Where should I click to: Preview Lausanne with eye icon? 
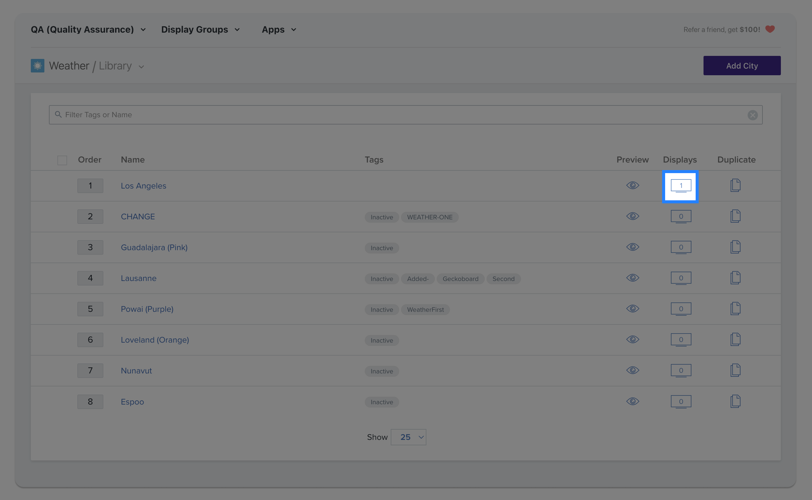tap(632, 277)
